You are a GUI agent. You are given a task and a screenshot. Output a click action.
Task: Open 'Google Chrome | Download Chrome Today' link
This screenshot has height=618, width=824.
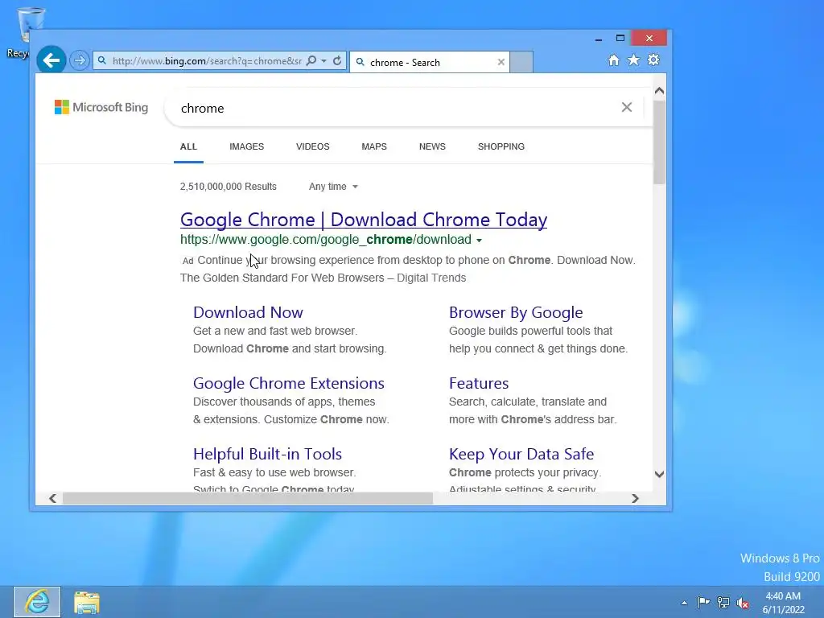364,220
